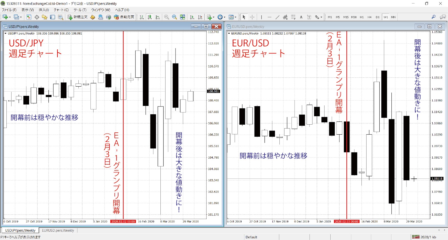This screenshot has width=448, height=240.
Task: Switch timeframe to H4
Action: [370, 17]
